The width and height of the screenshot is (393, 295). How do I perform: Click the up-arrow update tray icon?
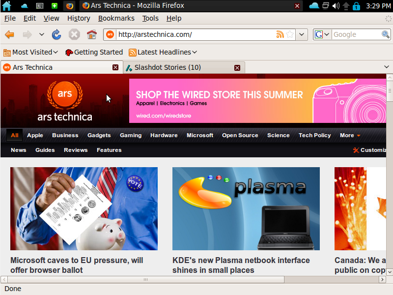[346, 6]
